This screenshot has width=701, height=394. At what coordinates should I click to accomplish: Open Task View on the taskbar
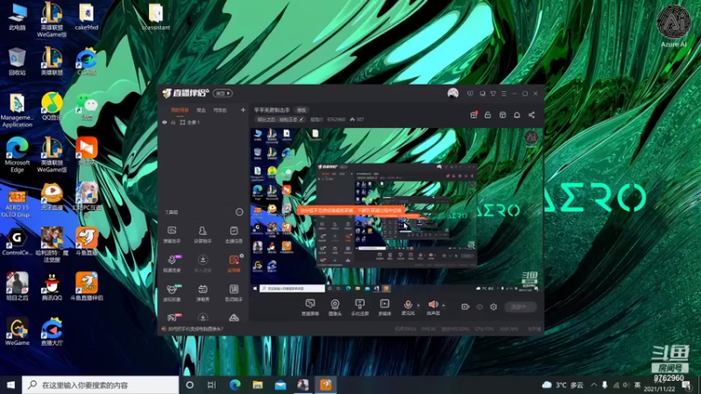click(x=212, y=384)
